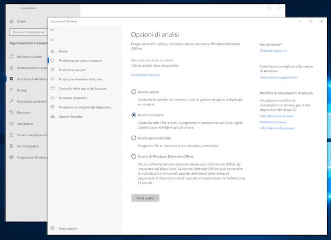The width and height of the screenshot is (331, 240).
Task: Open Protezione da virus e minacce section
Action: 80,61
